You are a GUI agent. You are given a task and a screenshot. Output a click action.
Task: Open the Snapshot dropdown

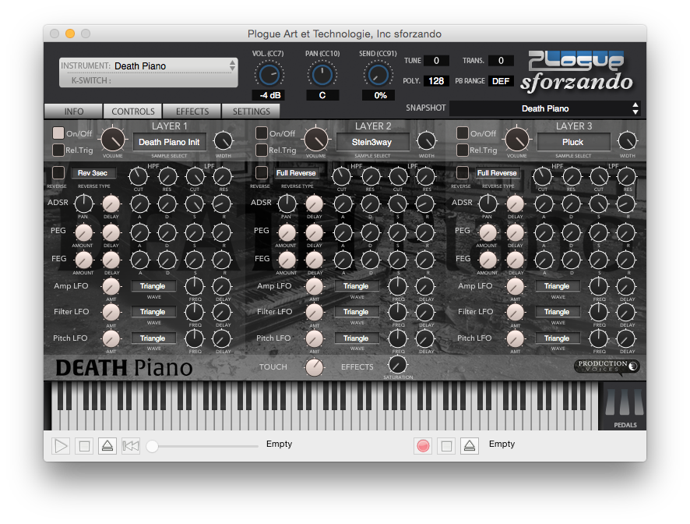(x=545, y=108)
